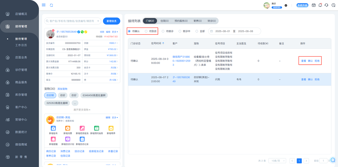Open the calendar check icon in header
338x167 pixels.
tap(314, 5)
